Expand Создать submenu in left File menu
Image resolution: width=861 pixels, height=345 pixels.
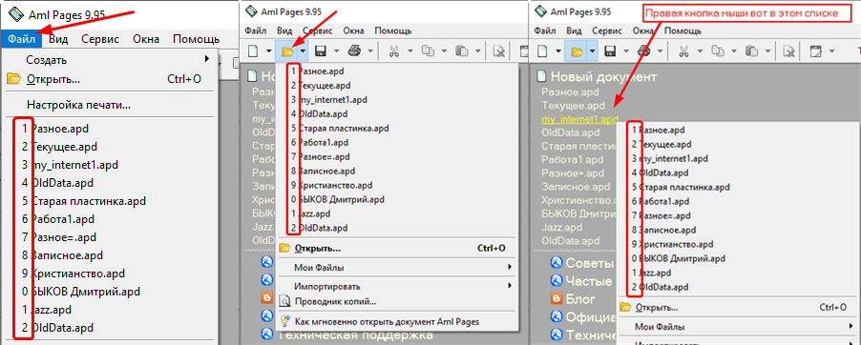pyautogui.click(x=207, y=59)
